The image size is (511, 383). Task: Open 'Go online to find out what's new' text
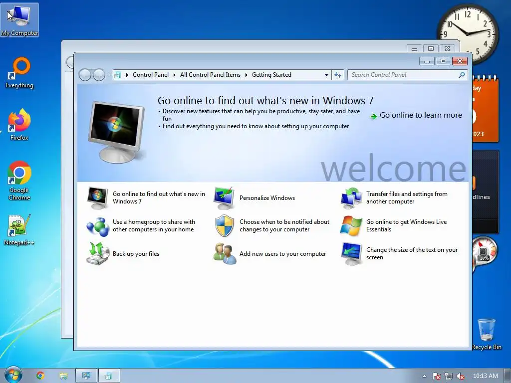click(159, 197)
